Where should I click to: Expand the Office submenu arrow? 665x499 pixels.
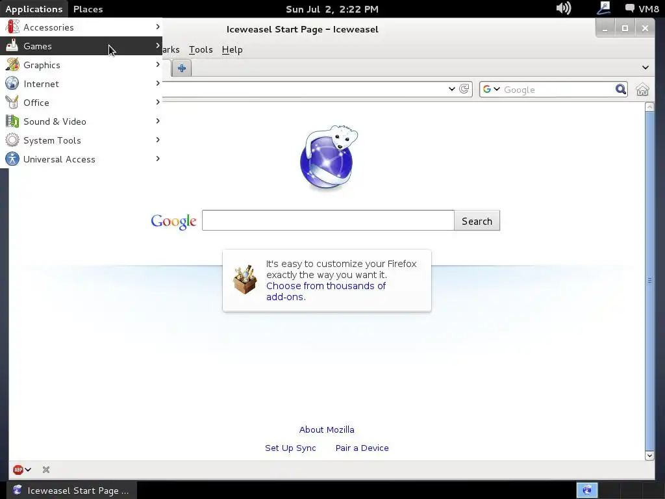click(158, 102)
